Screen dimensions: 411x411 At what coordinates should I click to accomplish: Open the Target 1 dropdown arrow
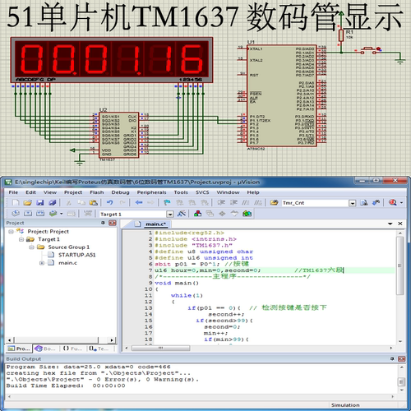click(170, 214)
